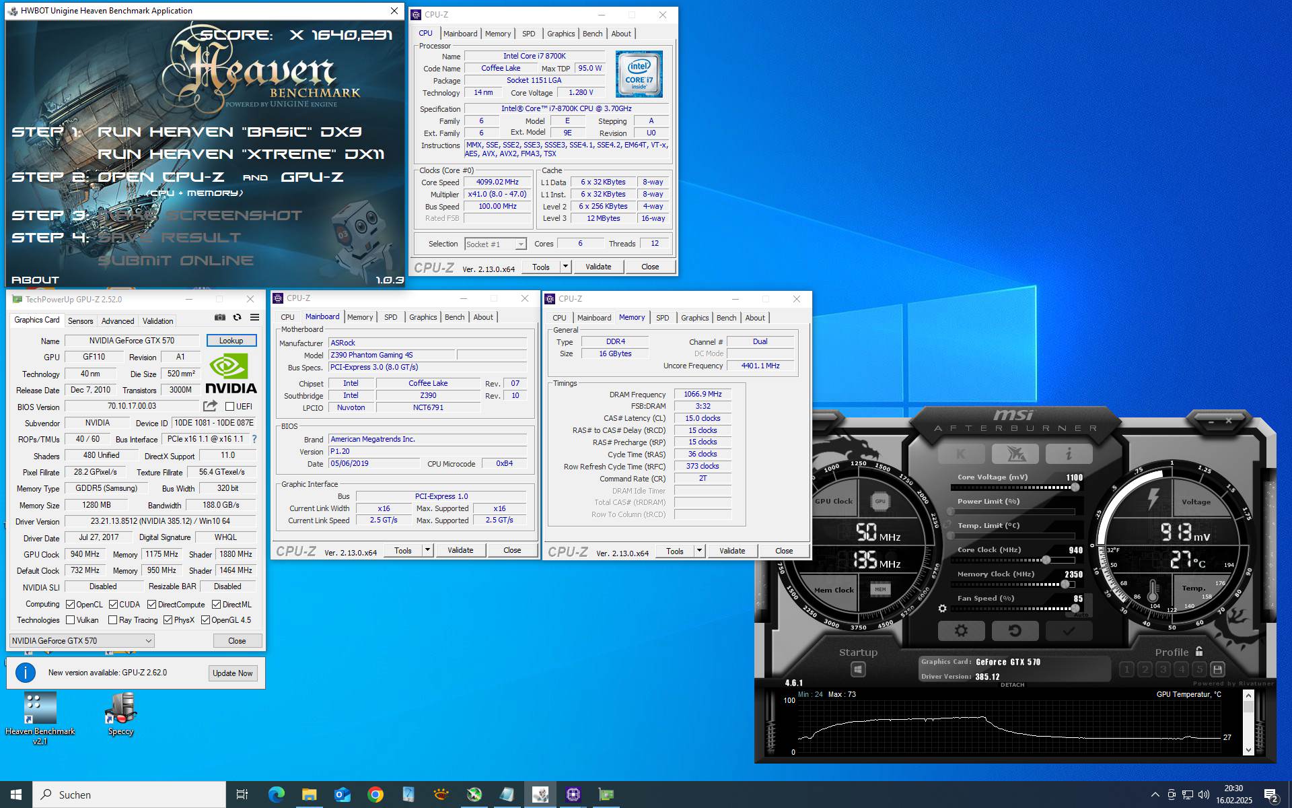Open Google Chrome from the taskbar
The width and height of the screenshot is (1292, 808).
pos(375,795)
